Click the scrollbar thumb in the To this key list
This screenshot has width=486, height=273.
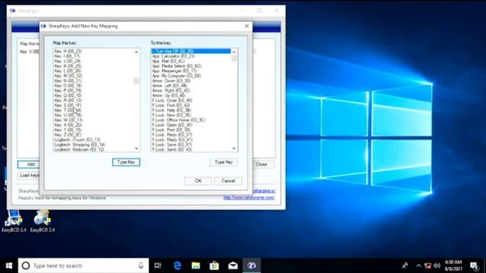234,58
